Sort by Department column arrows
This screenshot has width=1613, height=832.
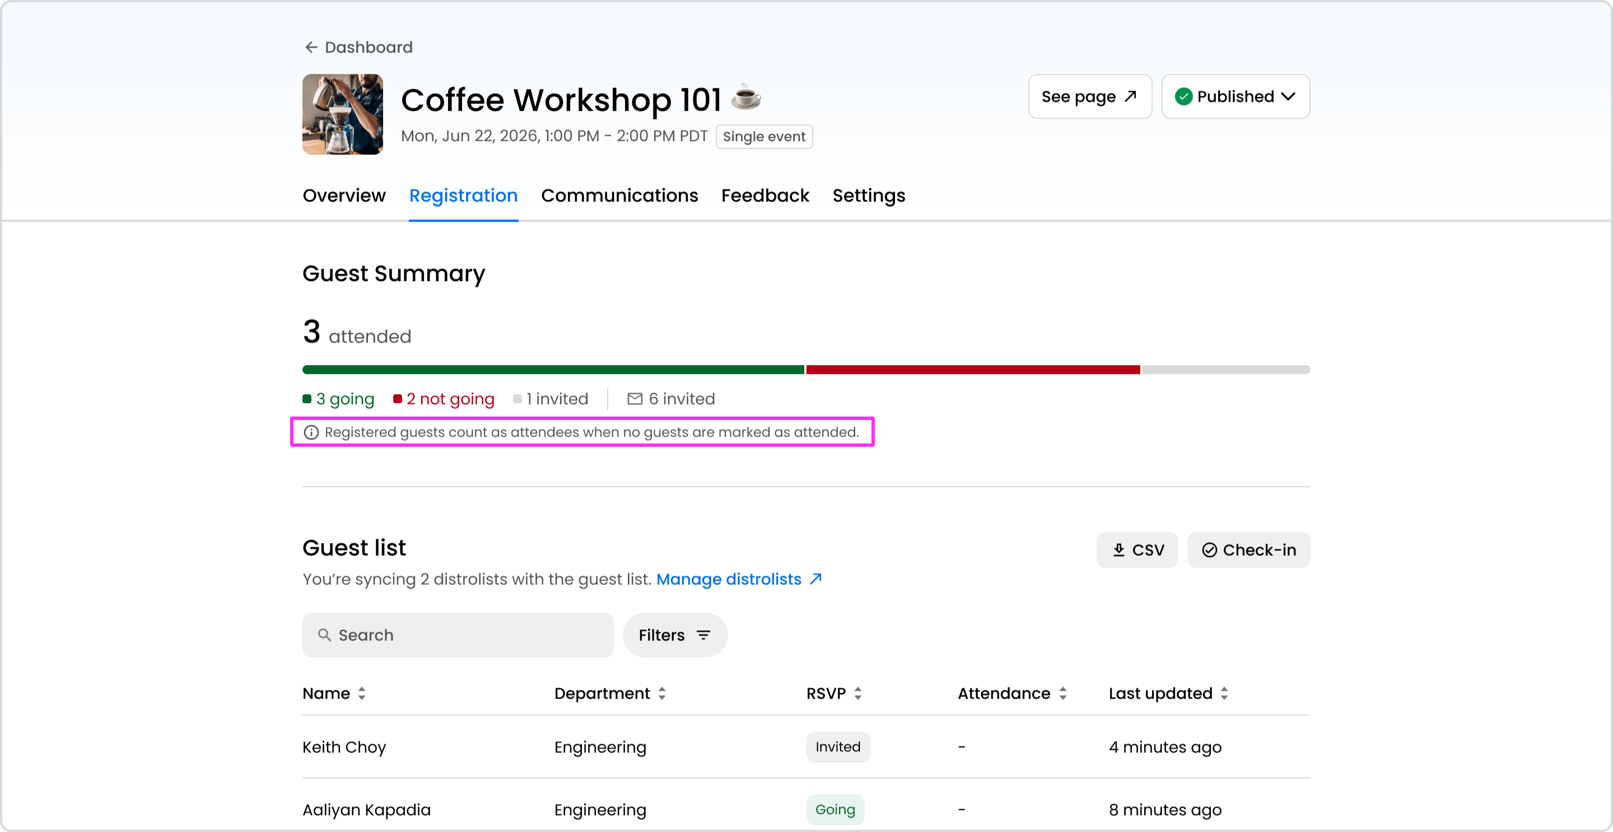coord(662,694)
